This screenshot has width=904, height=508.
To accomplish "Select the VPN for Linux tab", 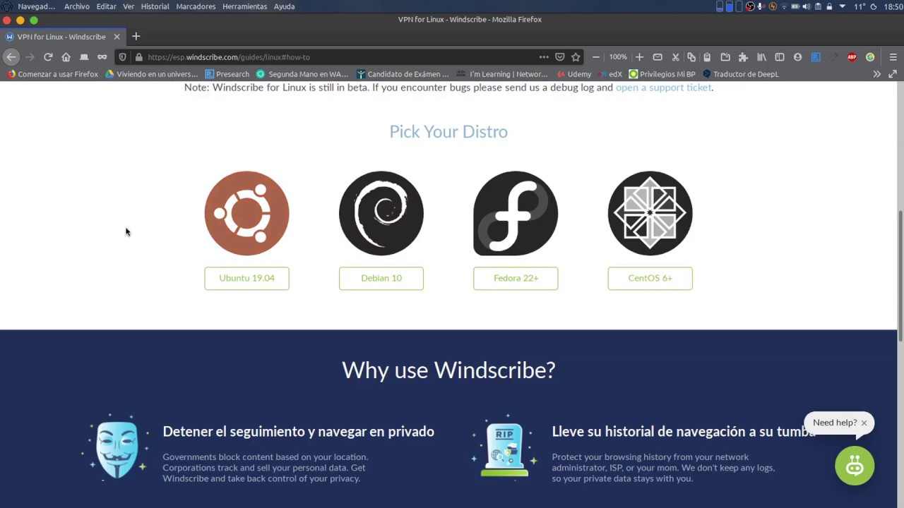I will (61, 37).
